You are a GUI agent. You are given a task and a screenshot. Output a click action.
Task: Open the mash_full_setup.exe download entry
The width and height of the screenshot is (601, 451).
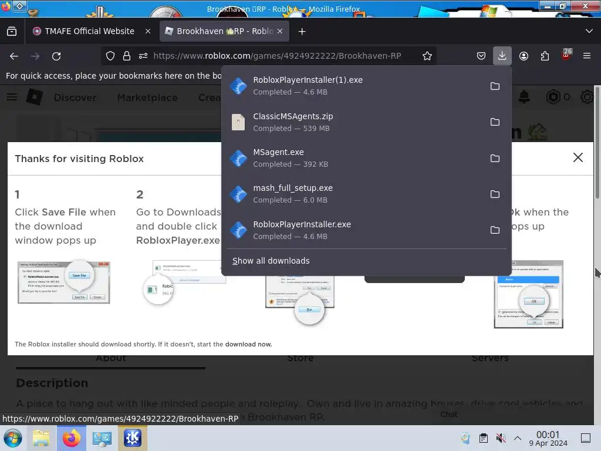(x=353, y=194)
